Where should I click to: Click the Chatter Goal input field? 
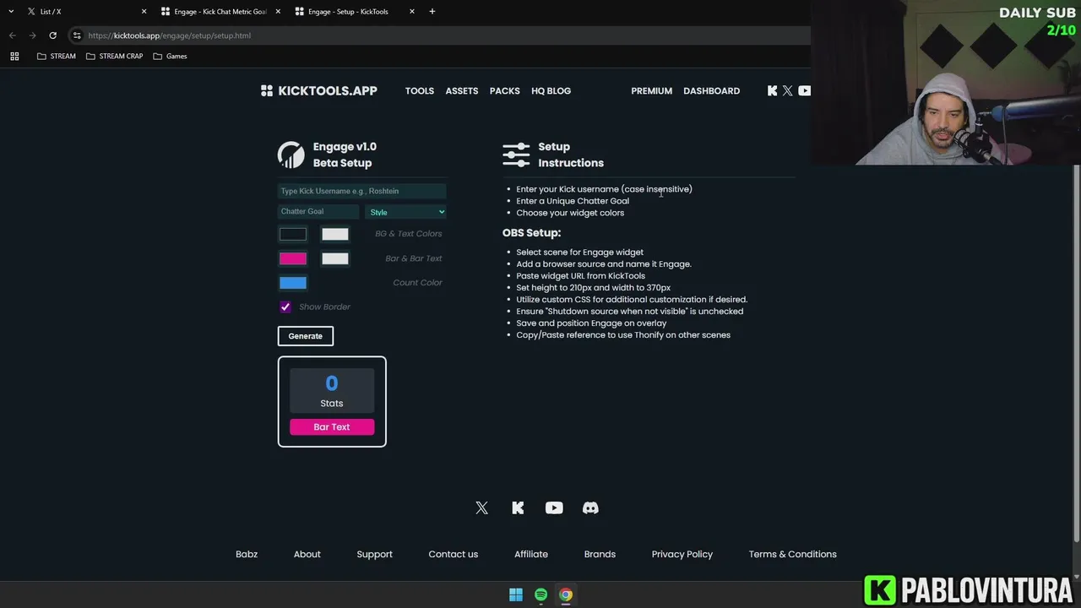tap(319, 212)
